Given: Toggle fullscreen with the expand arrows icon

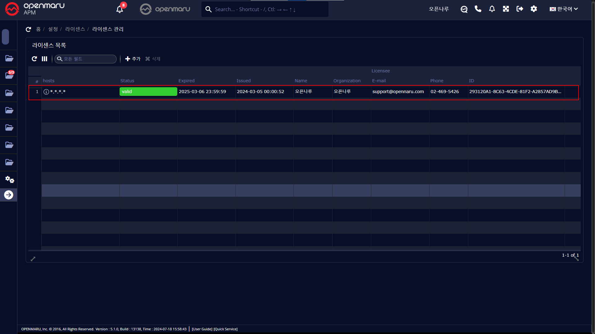Looking at the screenshot, I should pos(506,9).
